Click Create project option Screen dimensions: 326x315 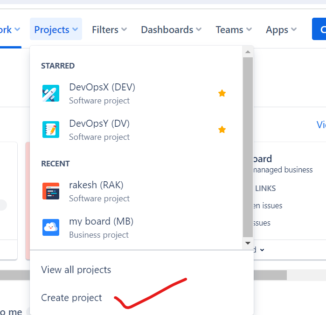point(71,298)
